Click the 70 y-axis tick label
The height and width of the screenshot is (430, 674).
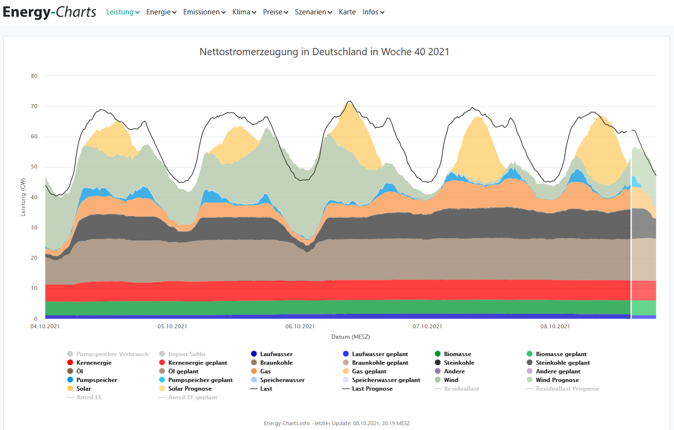(34, 106)
